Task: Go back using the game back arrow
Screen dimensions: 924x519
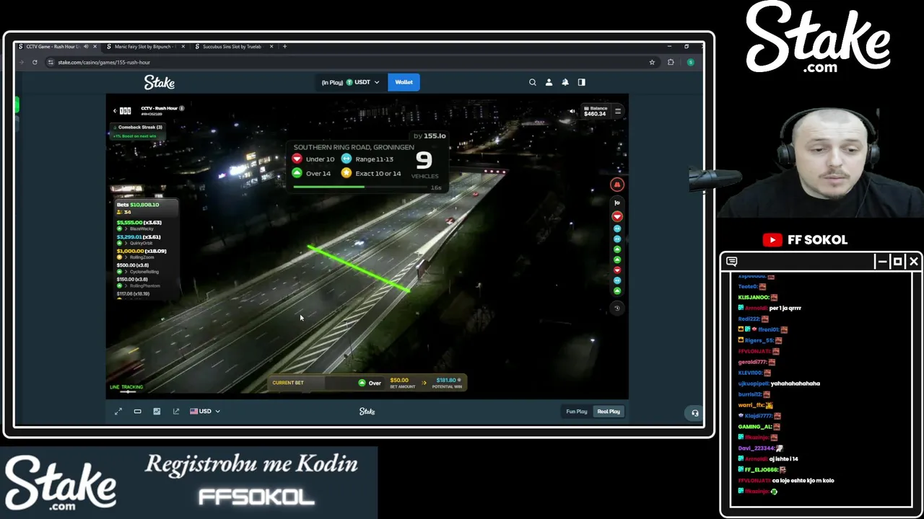Action: tap(114, 111)
